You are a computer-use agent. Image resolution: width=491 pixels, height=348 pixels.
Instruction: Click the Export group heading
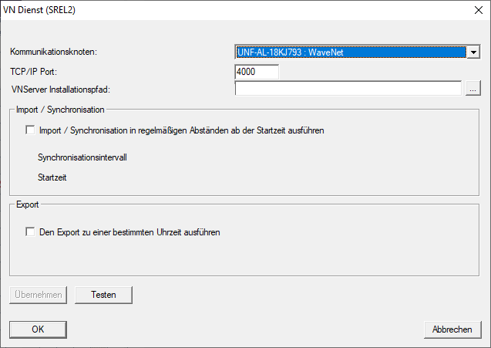(x=28, y=205)
